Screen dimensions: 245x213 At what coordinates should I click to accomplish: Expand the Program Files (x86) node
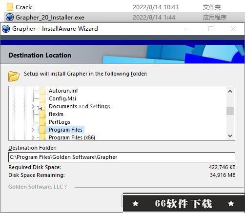point(33,137)
